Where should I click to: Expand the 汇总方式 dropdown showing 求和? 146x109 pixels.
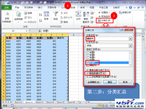130,46
